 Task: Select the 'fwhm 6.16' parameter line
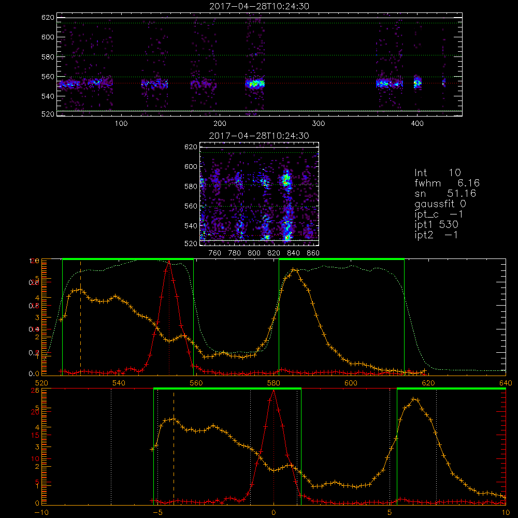447,183
